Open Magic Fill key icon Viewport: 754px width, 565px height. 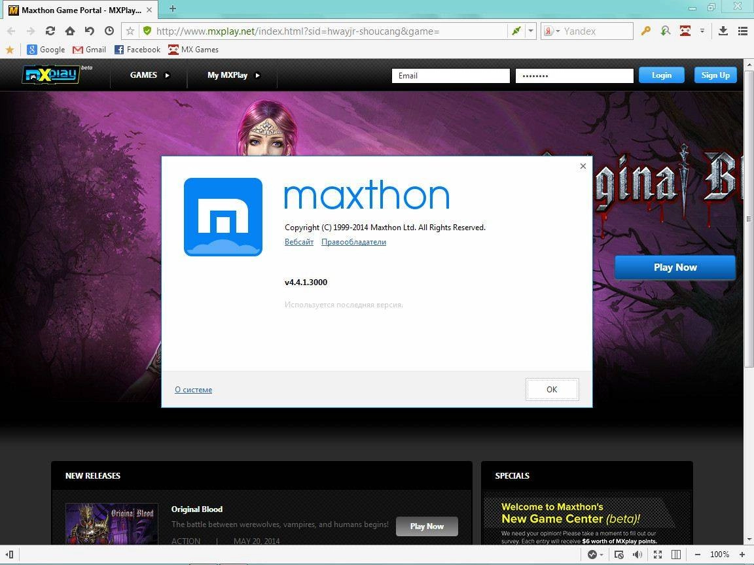(x=646, y=31)
